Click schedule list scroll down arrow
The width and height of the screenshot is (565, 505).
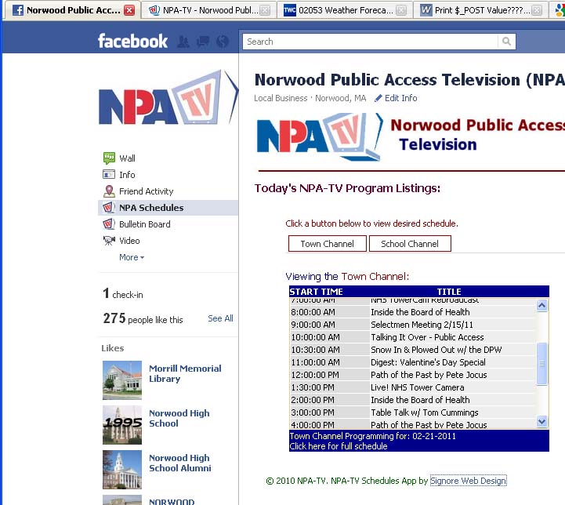click(541, 421)
